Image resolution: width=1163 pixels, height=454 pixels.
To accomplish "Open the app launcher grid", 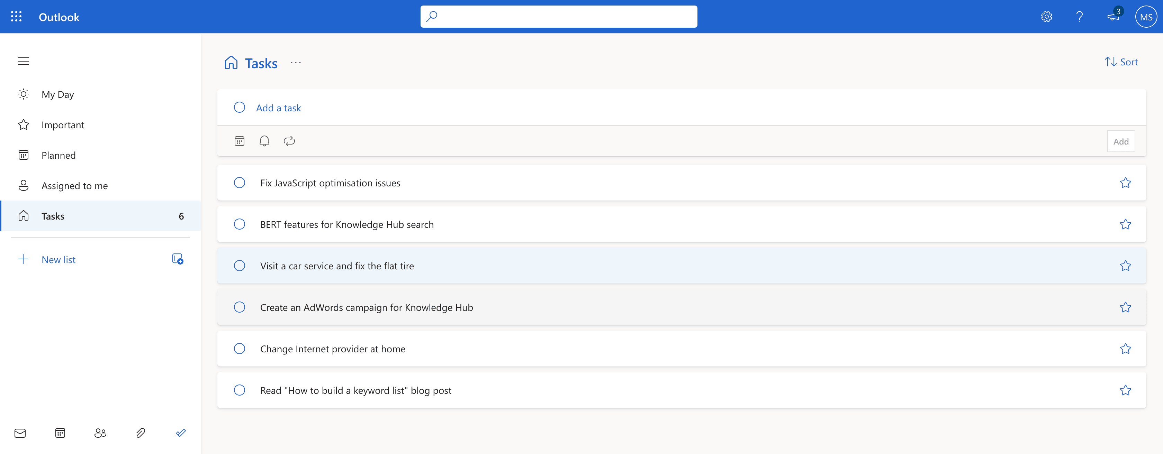I will click(16, 17).
